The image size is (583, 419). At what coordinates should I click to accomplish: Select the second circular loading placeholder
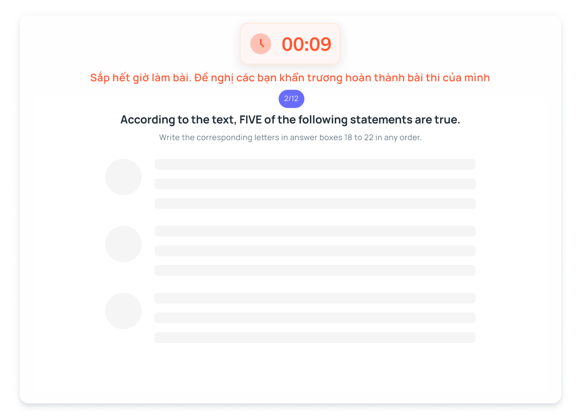(124, 244)
